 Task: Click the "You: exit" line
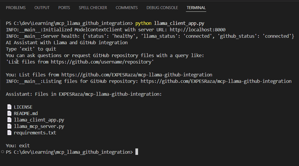[18, 146]
